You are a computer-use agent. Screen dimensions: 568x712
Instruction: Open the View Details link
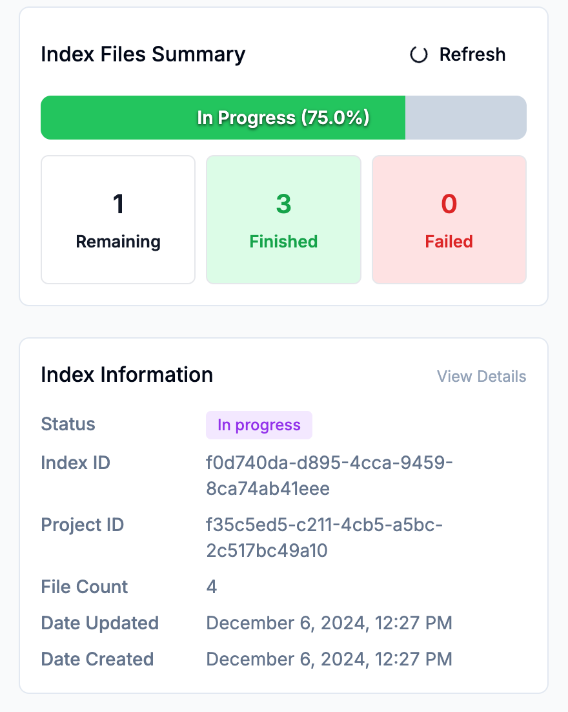pyautogui.click(x=482, y=377)
